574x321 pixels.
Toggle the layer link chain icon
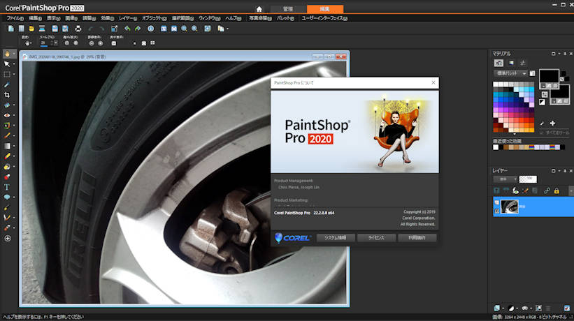point(547,191)
